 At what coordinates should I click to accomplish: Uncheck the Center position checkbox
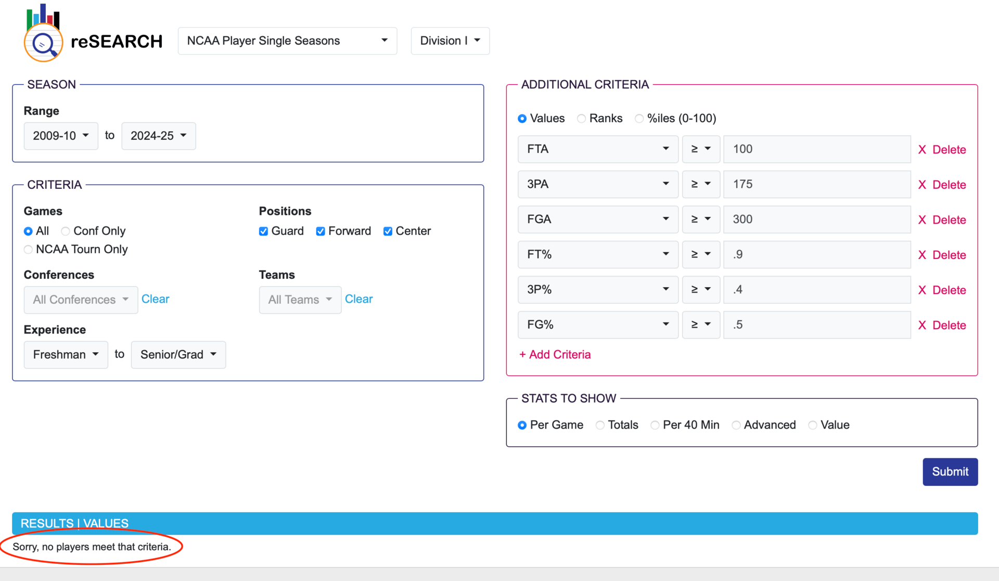[388, 231]
